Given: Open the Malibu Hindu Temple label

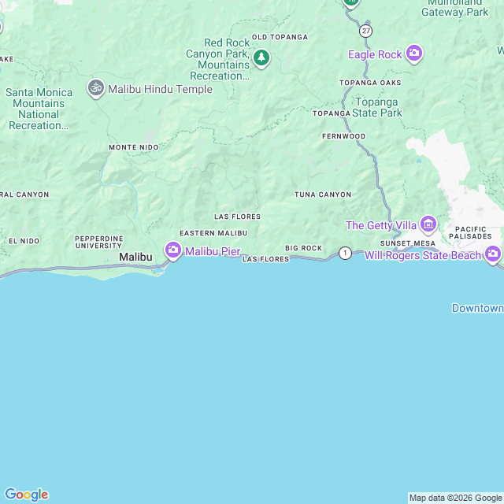Looking at the screenshot, I should click(x=160, y=89).
